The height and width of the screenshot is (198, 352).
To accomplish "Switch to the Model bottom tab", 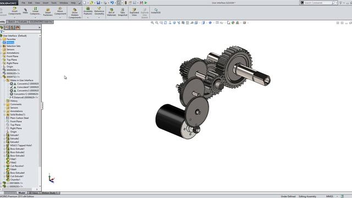I will (x=22, y=193).
